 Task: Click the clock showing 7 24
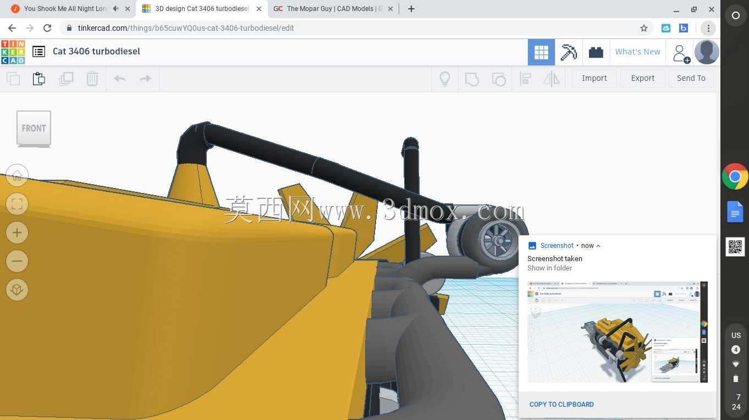coord(736,402)
